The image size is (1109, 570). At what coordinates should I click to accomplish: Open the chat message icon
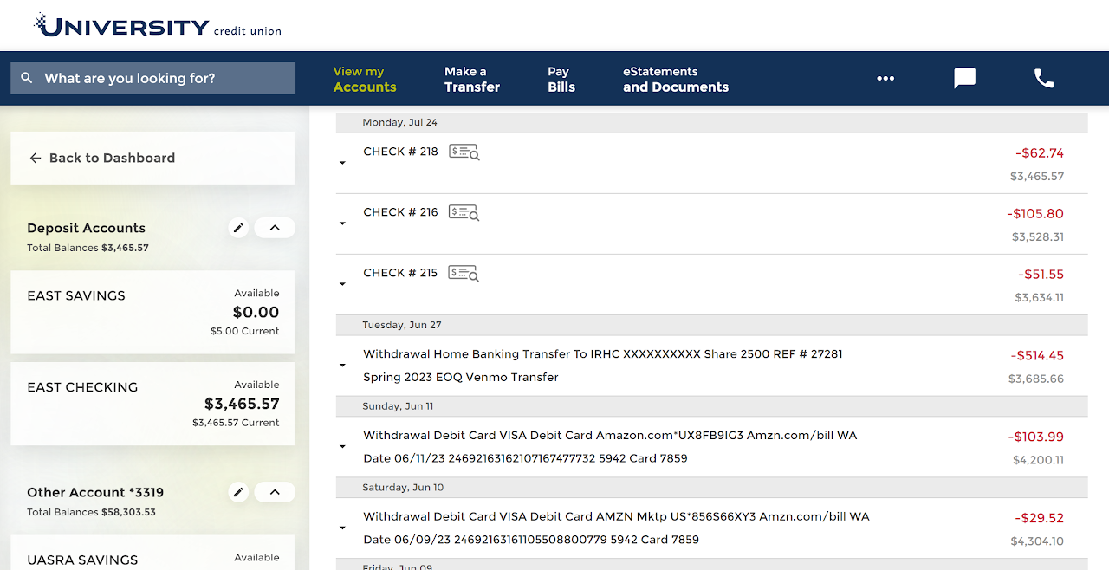point(964,77)
